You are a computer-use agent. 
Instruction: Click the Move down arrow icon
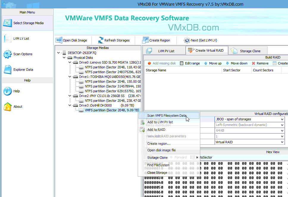click(227, 63)
